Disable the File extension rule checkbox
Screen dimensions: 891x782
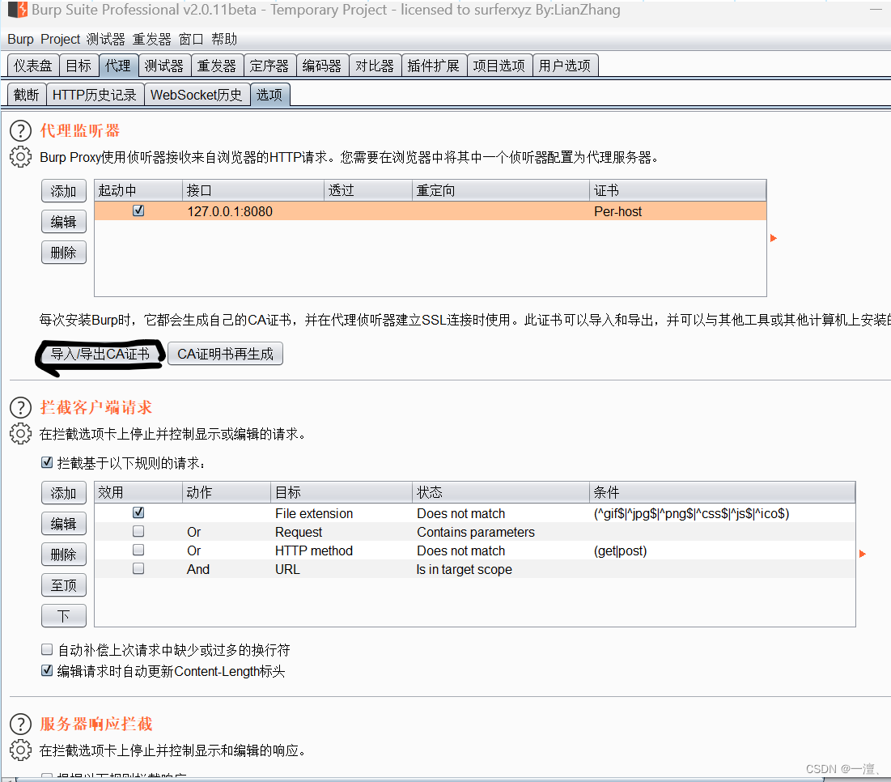[138, 512]
